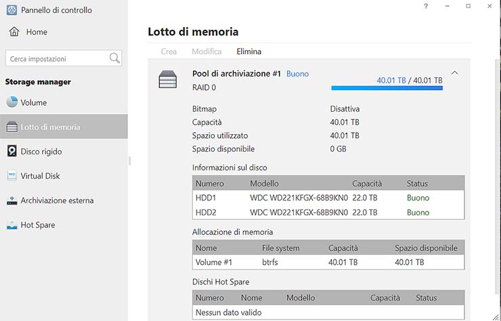This screenshot has width=501, height=321.
Task: Click the Archiviazione esterna icon
Action: click(x=12, y=200)
